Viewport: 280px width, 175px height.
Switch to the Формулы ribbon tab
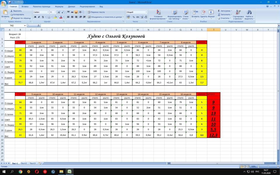59,6
